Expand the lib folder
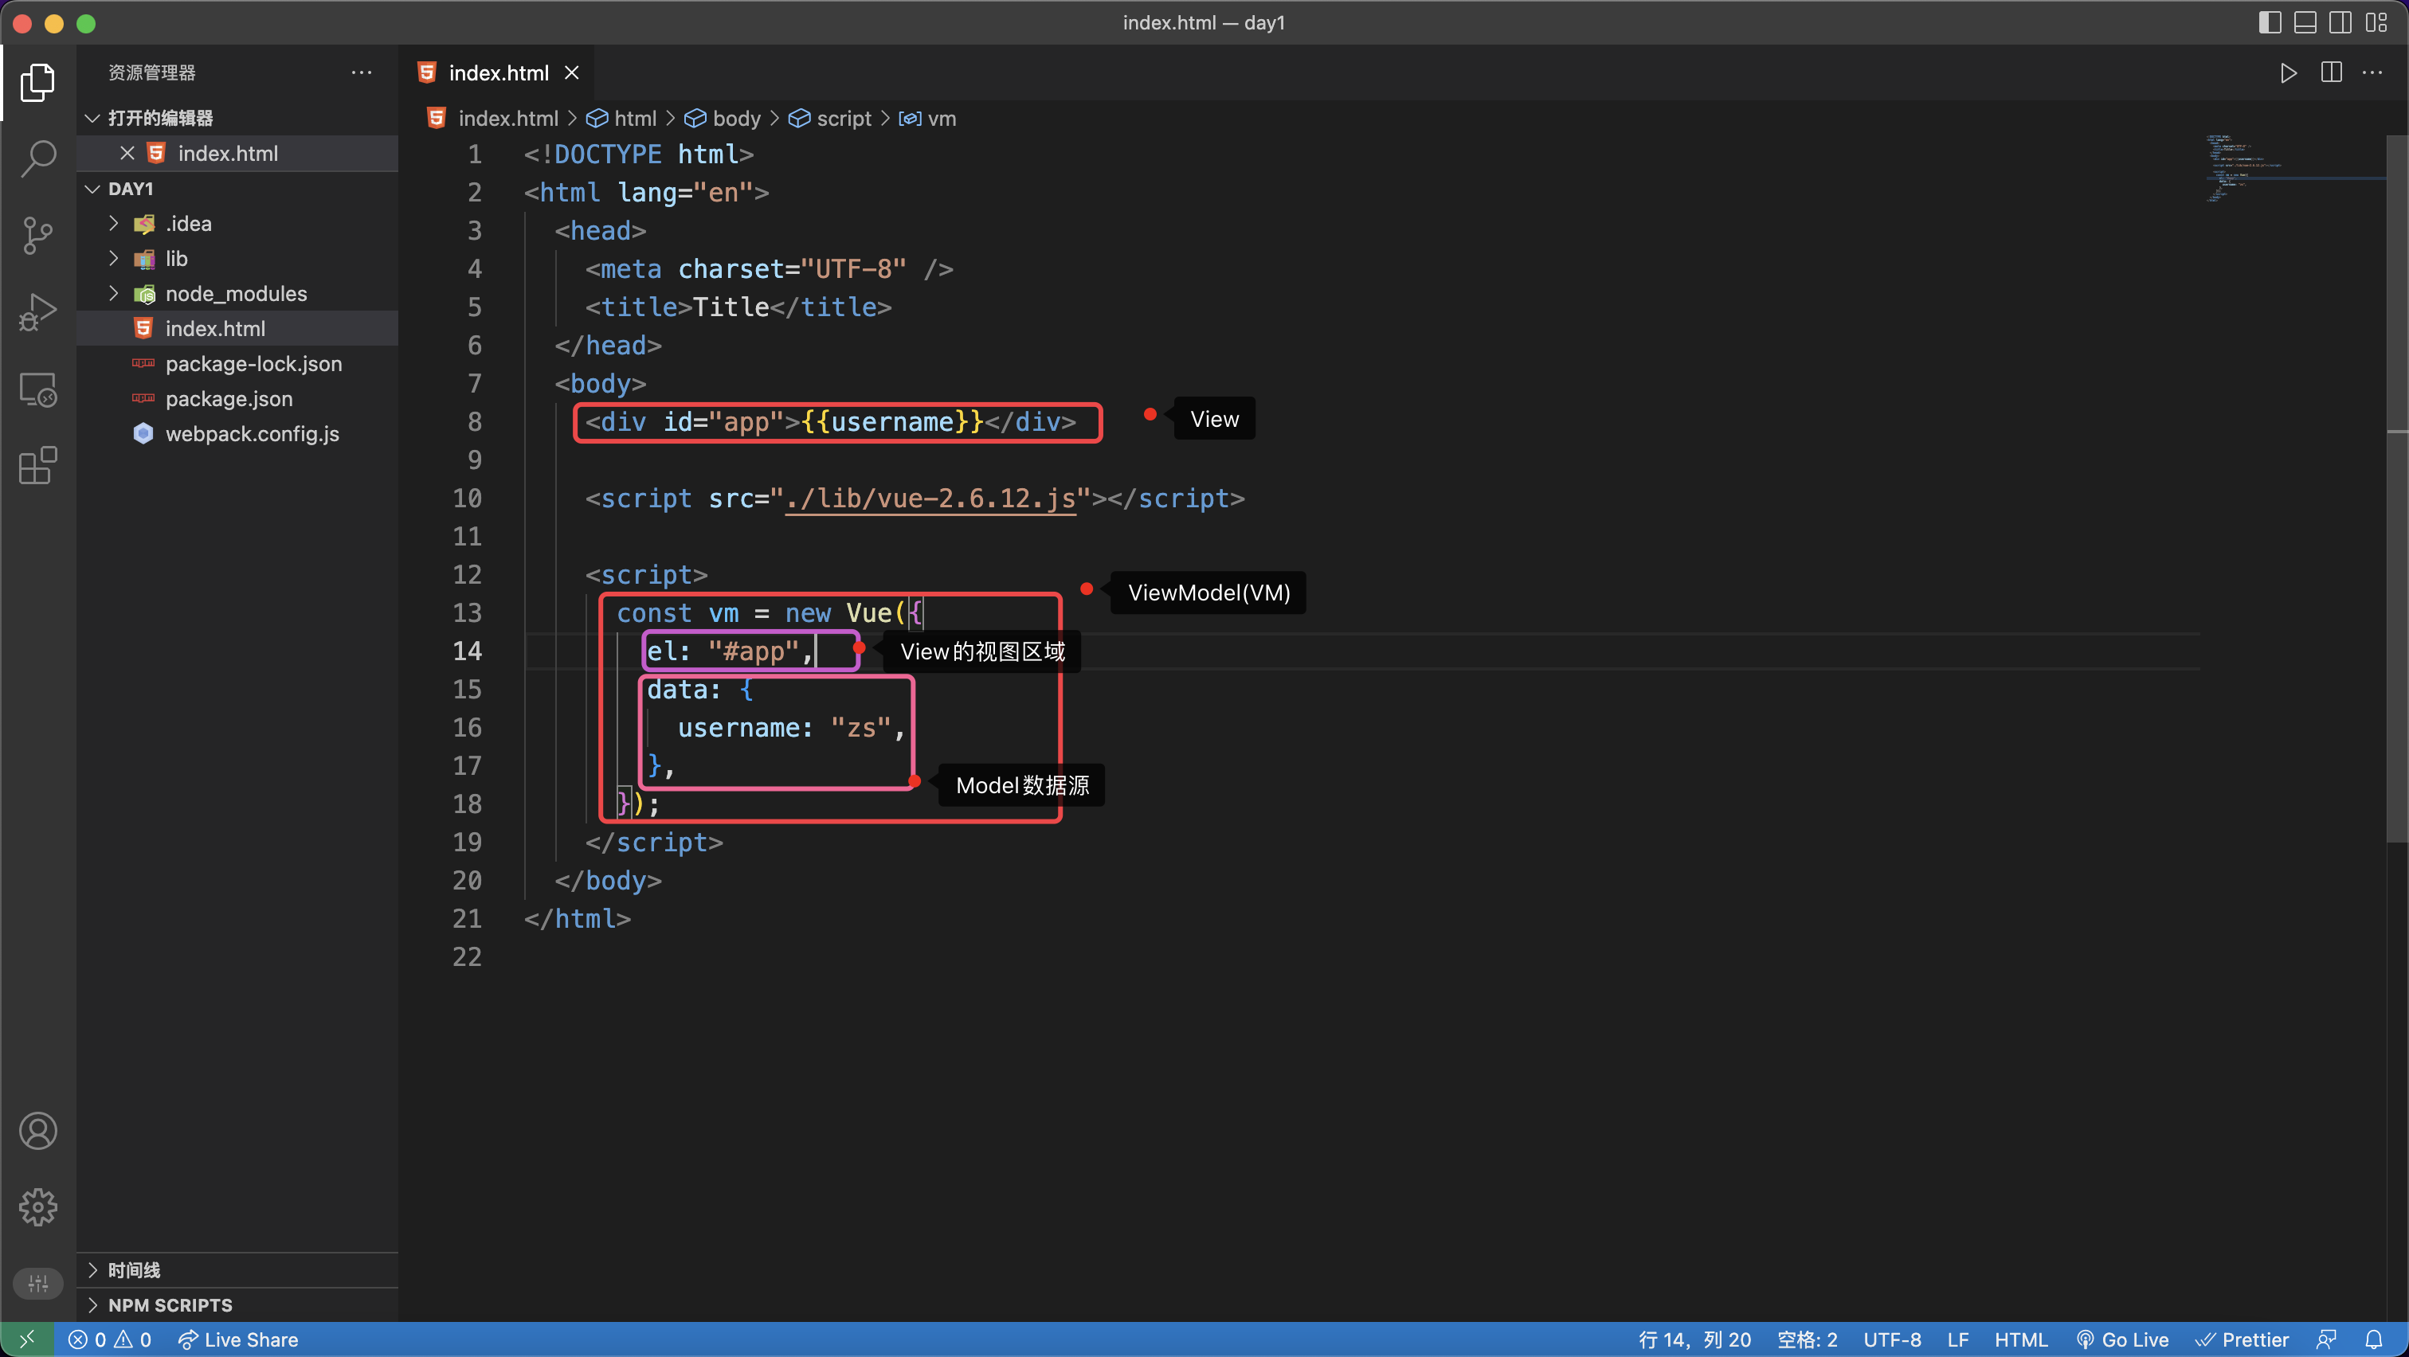Image resolution: width=2409 pixels, height=1357 pixels. (176, 259)
